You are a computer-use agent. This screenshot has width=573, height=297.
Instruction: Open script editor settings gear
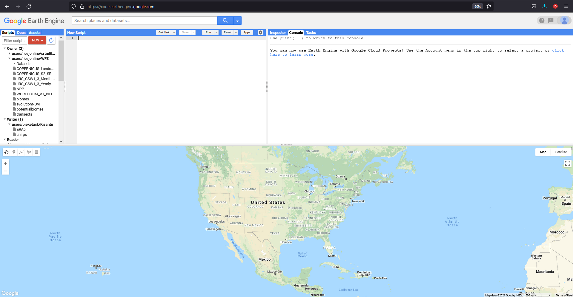[260, 32]
